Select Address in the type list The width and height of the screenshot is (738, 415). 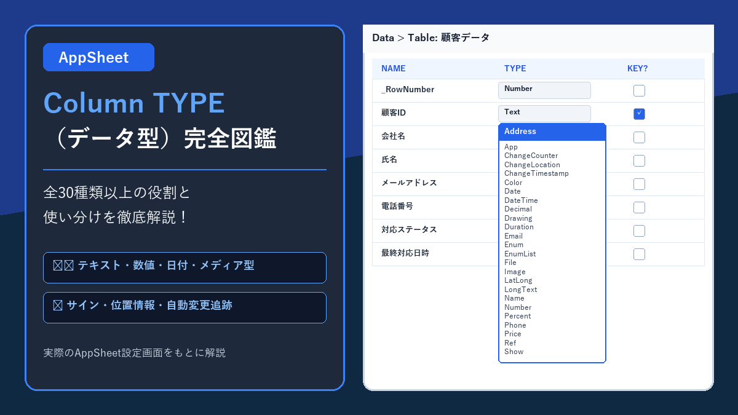pyautogui.click(x=552, y=132)
